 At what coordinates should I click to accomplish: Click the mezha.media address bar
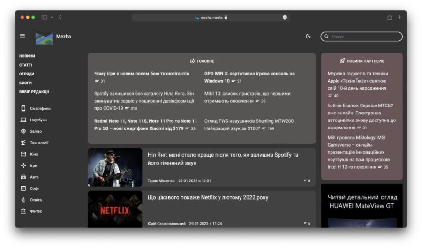click(211, 17)
